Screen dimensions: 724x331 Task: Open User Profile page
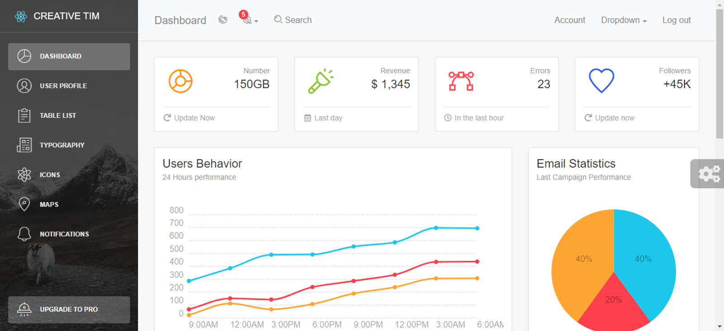(69, 86)
